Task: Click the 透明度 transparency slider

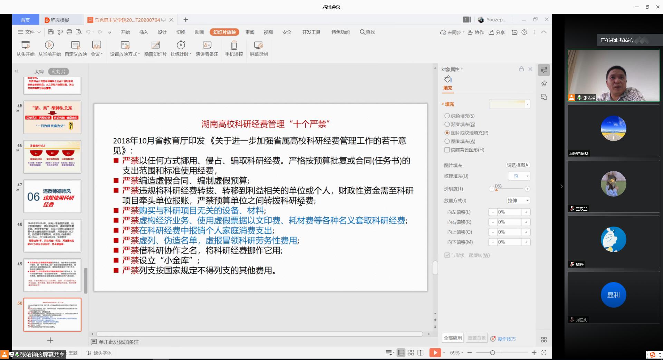Action: click(x=510, y=189)
